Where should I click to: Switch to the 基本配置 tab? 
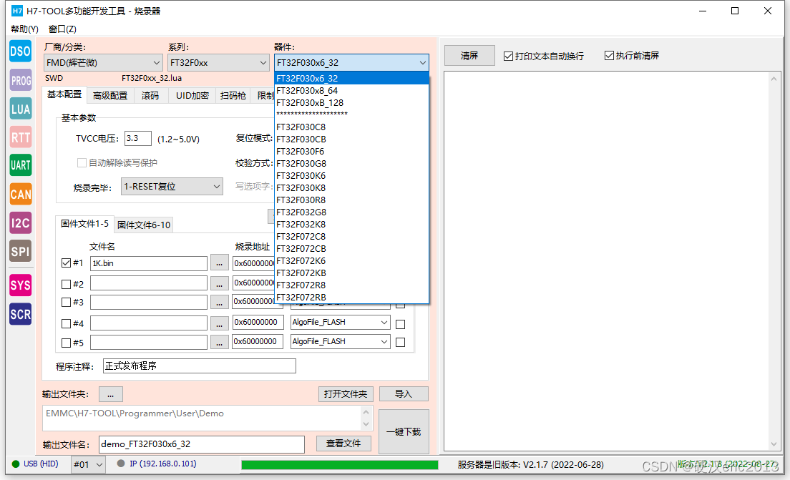point(64,94)
